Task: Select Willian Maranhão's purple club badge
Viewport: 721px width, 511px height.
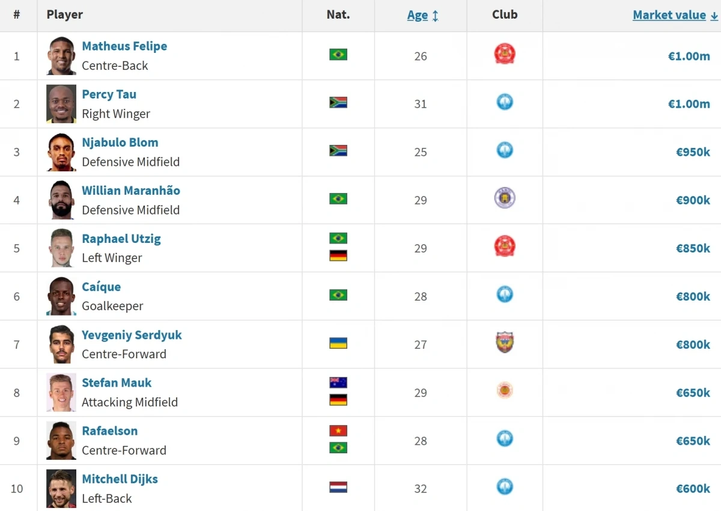Action: click(504, 198)
